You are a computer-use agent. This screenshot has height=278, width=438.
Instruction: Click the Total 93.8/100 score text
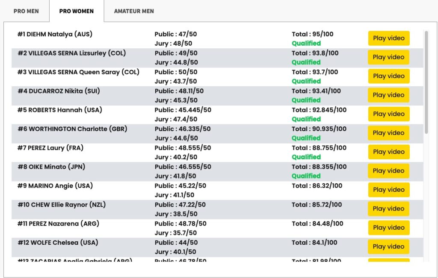pyautogui.click(x=315, y=53)
